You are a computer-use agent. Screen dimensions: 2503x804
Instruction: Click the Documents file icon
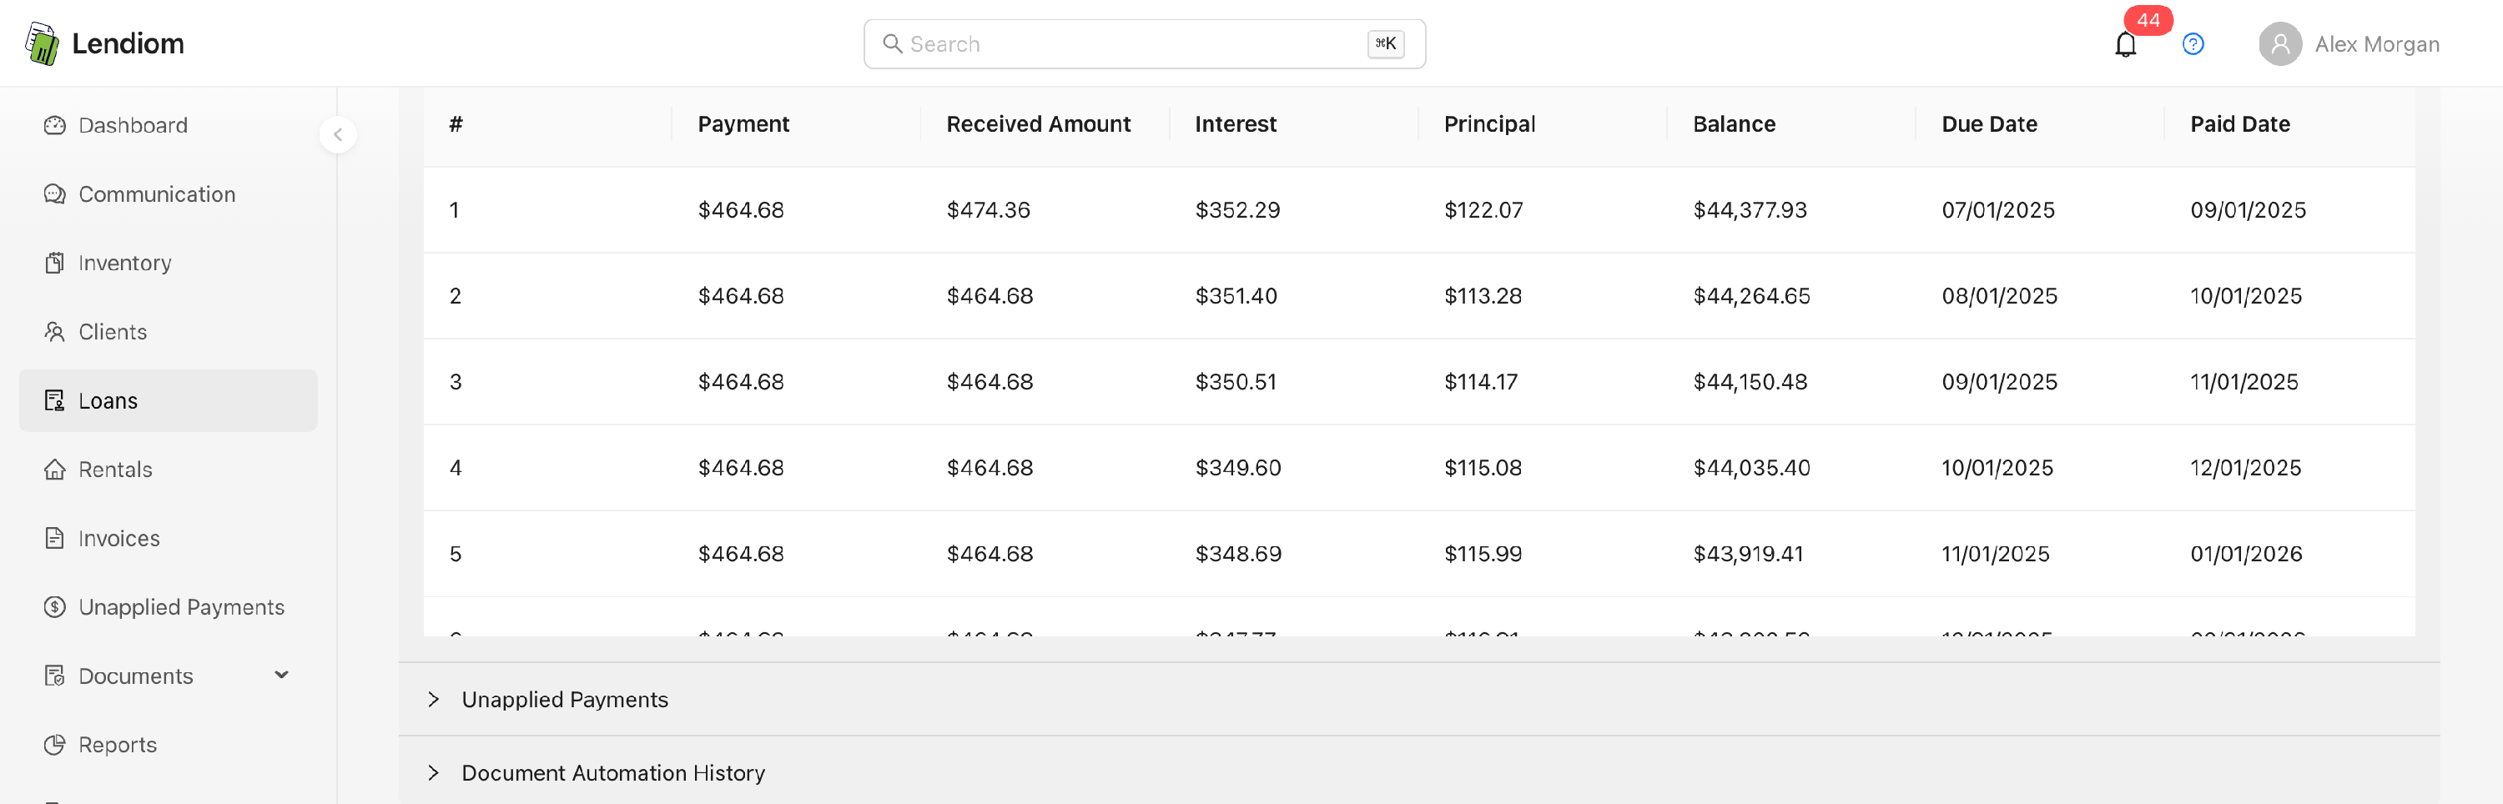click(54, 676)
